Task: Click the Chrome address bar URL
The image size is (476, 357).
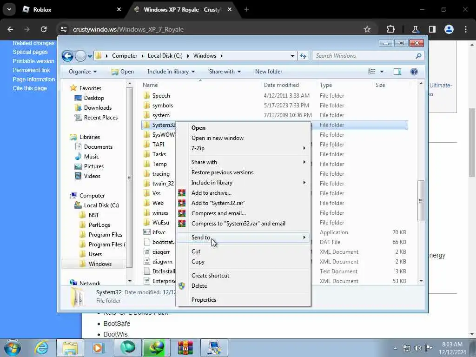Action: [128, 29]
